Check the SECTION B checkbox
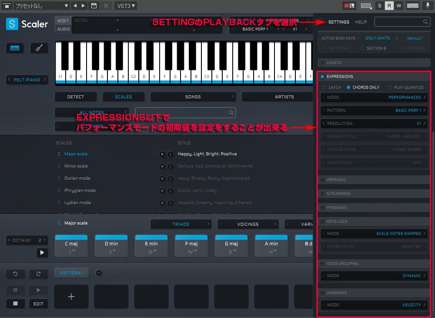The image size is (435, 318). (x=362, y=48)
